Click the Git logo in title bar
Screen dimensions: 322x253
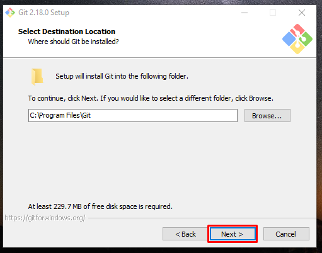10,13
